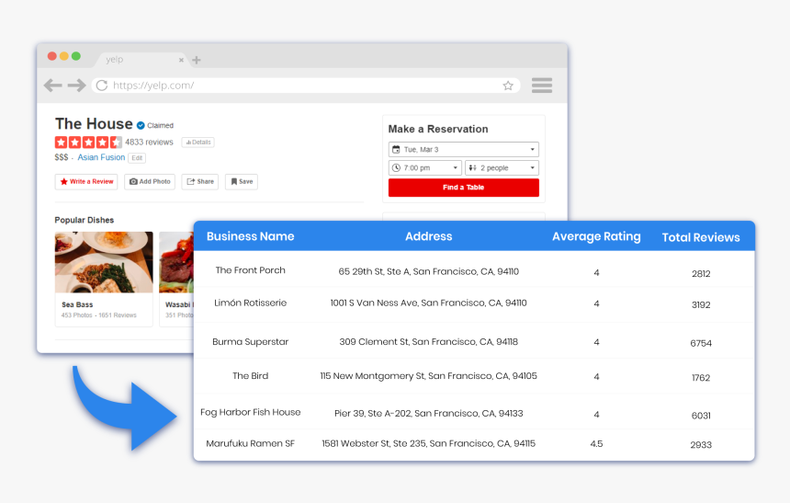Click the Pier 39 address cell

click(x=429, y=413)
